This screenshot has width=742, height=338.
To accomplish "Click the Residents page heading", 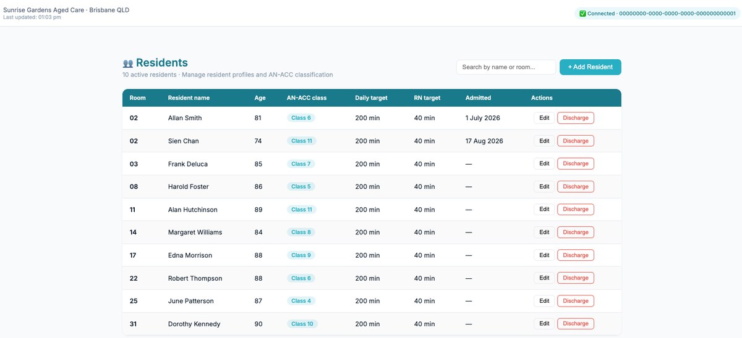I will pos(162,63).
